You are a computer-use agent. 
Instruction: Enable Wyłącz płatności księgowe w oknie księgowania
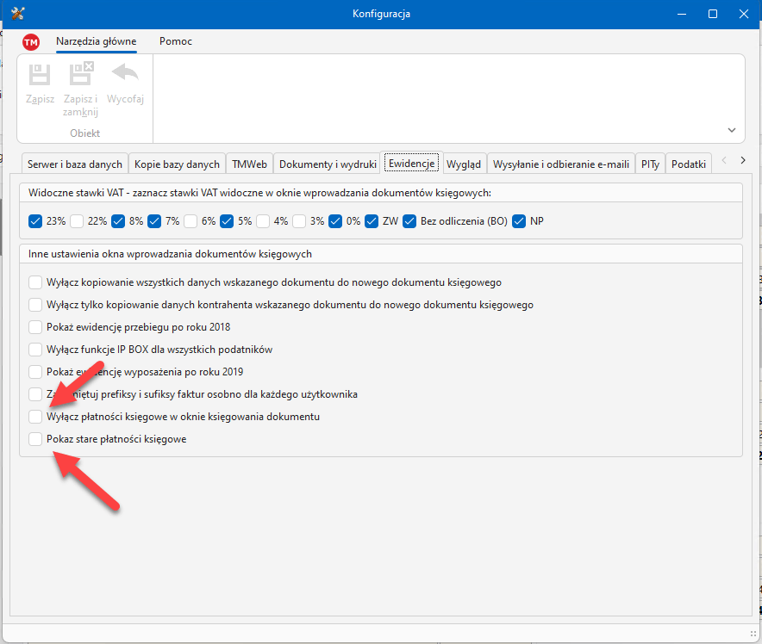point(35,417)
